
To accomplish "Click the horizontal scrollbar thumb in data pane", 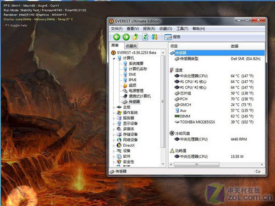I will point(196,165).
